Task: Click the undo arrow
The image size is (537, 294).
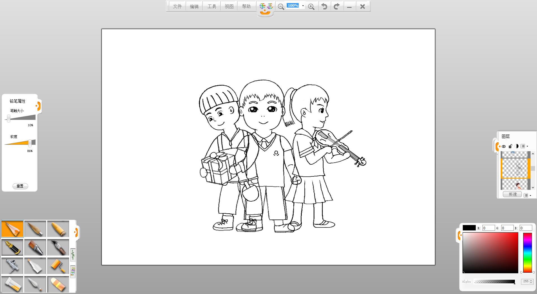Action: tap(324, 6)
